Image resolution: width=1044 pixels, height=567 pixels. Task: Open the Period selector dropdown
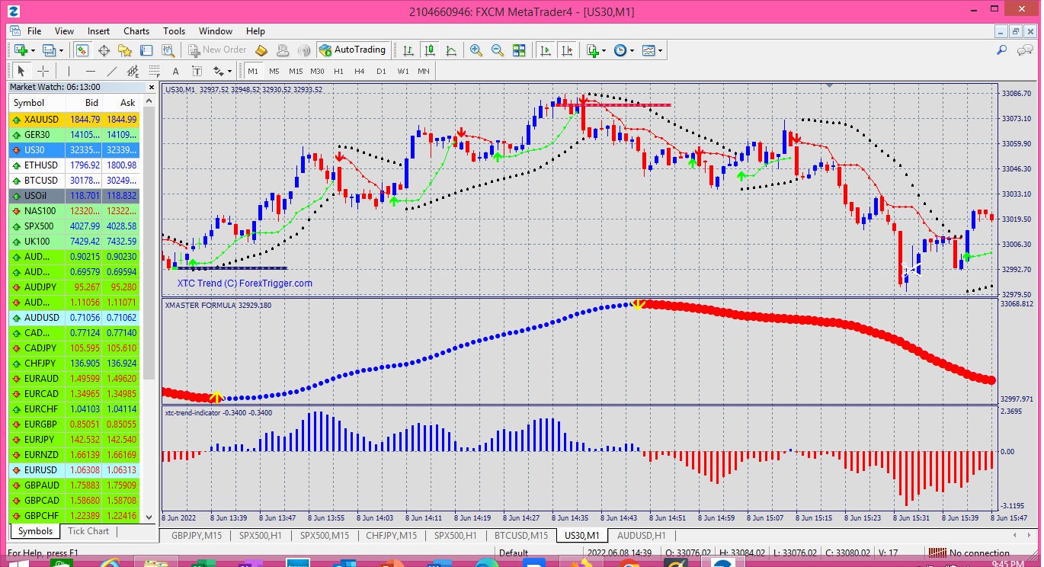[631, 50]
